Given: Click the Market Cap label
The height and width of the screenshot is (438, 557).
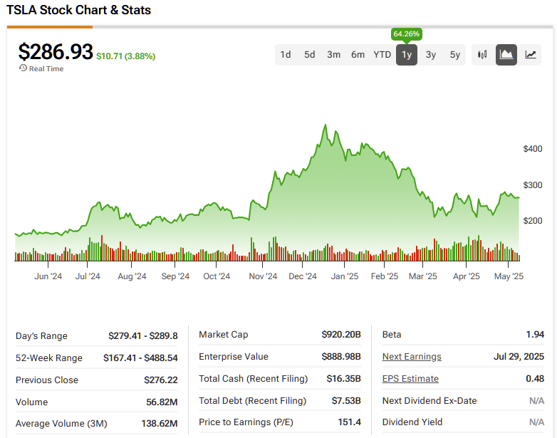Looking at the screenshot, I should coord(224,334).
